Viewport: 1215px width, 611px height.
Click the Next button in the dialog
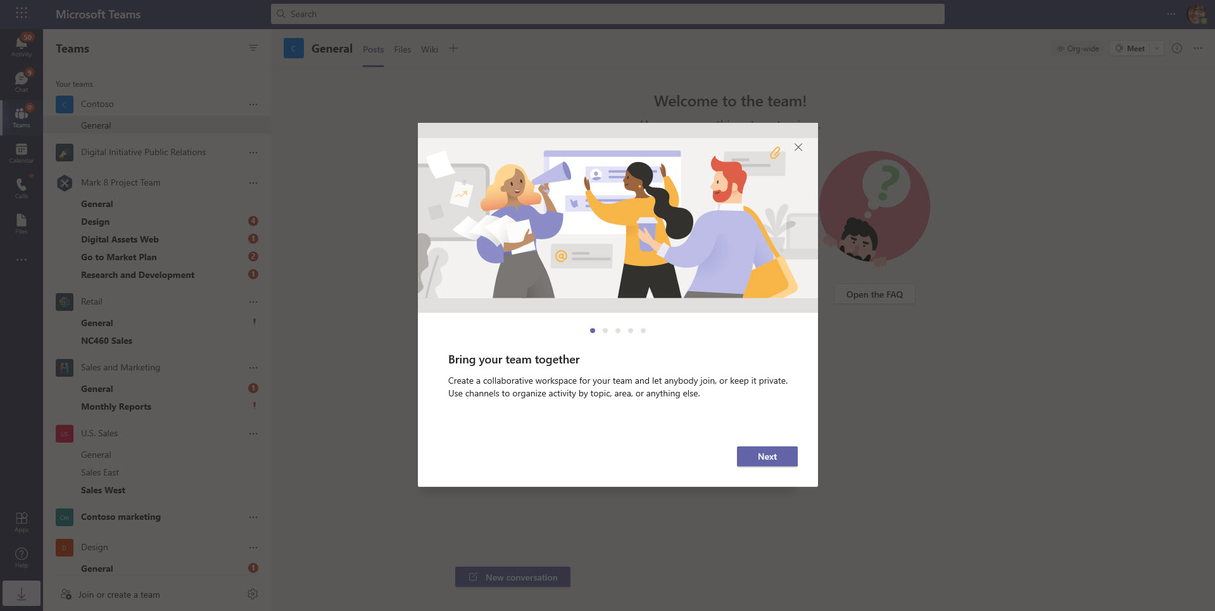click(767, 457)
